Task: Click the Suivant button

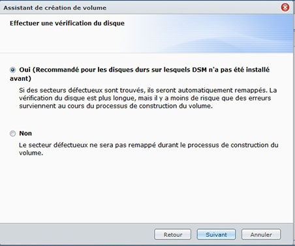Action: [216, 234]
